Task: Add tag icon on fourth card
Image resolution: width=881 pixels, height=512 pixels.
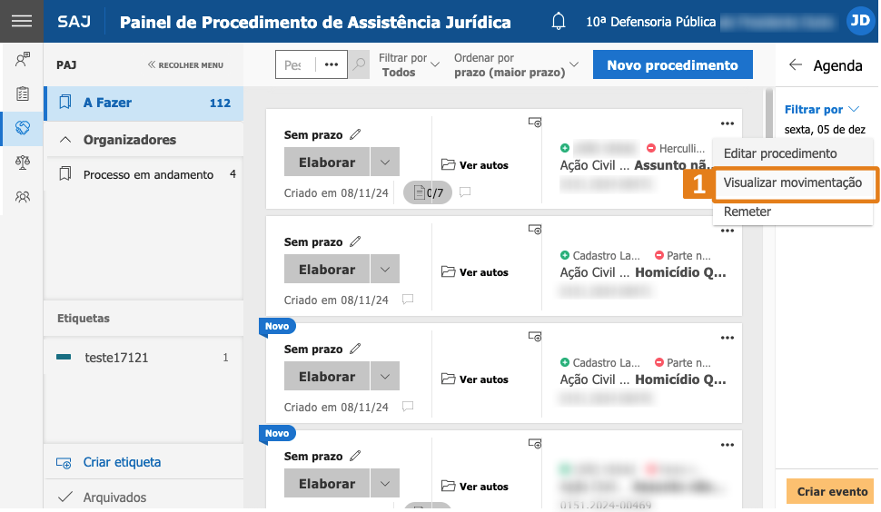Action: click(x=535, y=444)
